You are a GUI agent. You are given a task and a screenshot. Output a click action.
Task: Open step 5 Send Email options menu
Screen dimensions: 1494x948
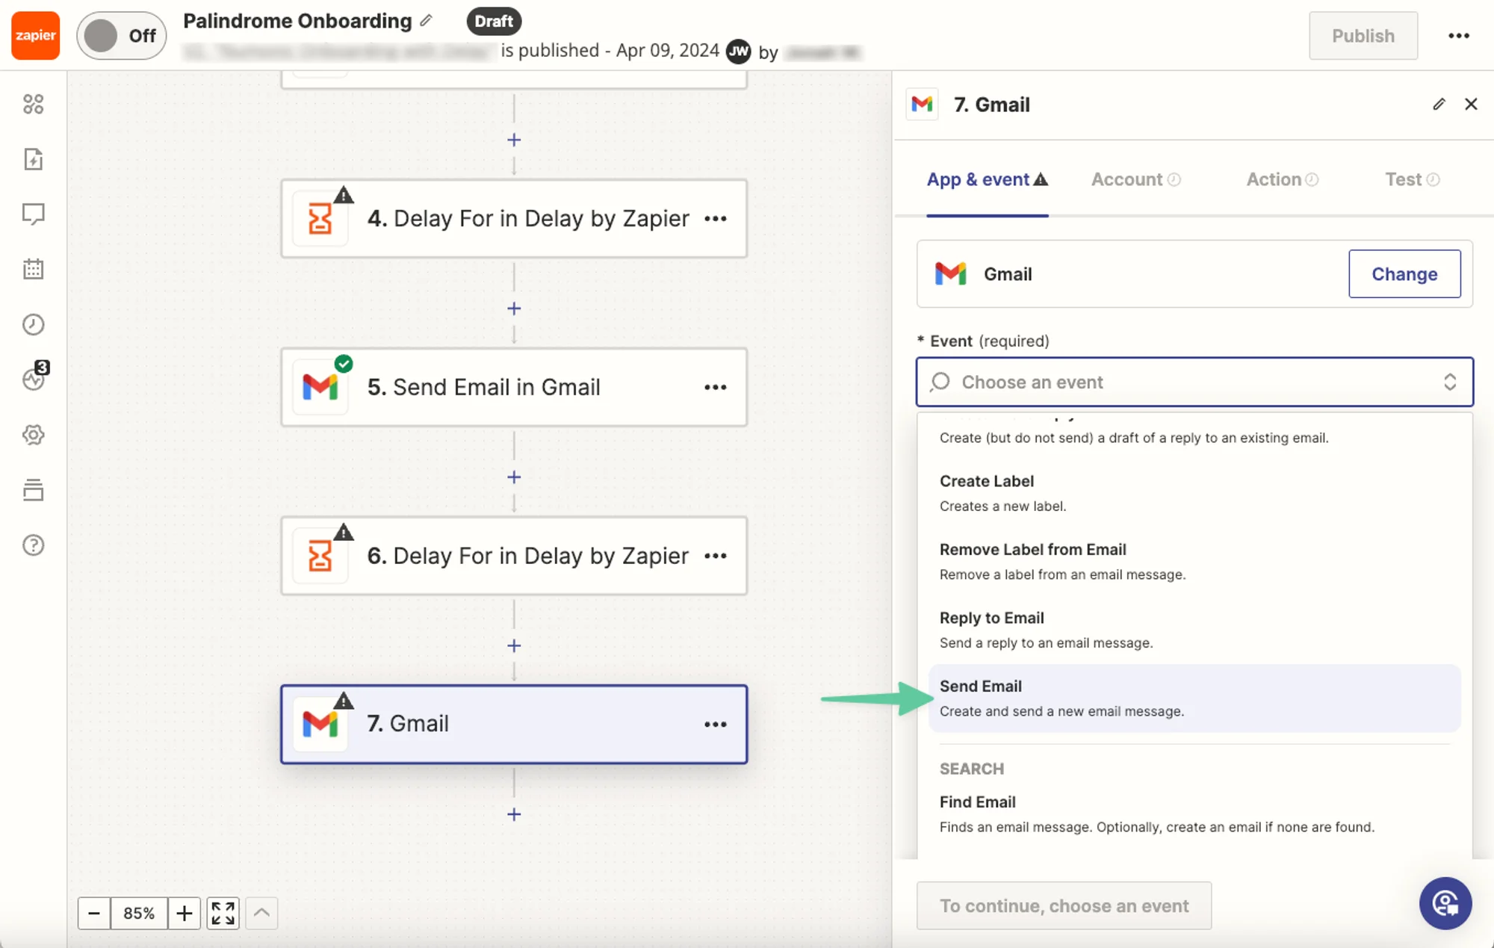[715, 387]
